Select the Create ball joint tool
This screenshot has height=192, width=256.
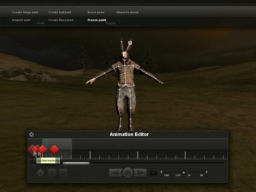tap(60, 12)
